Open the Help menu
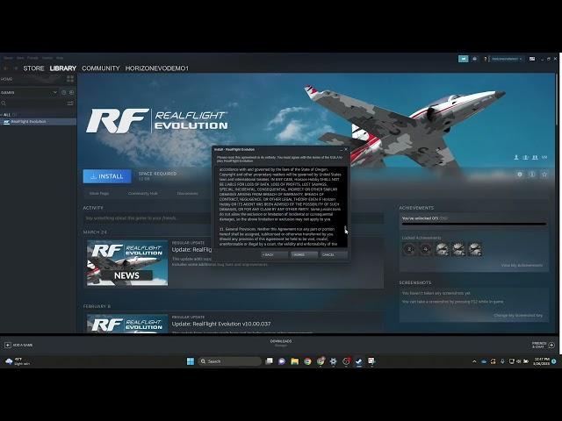The image size is (562, 421). [60, 58]
